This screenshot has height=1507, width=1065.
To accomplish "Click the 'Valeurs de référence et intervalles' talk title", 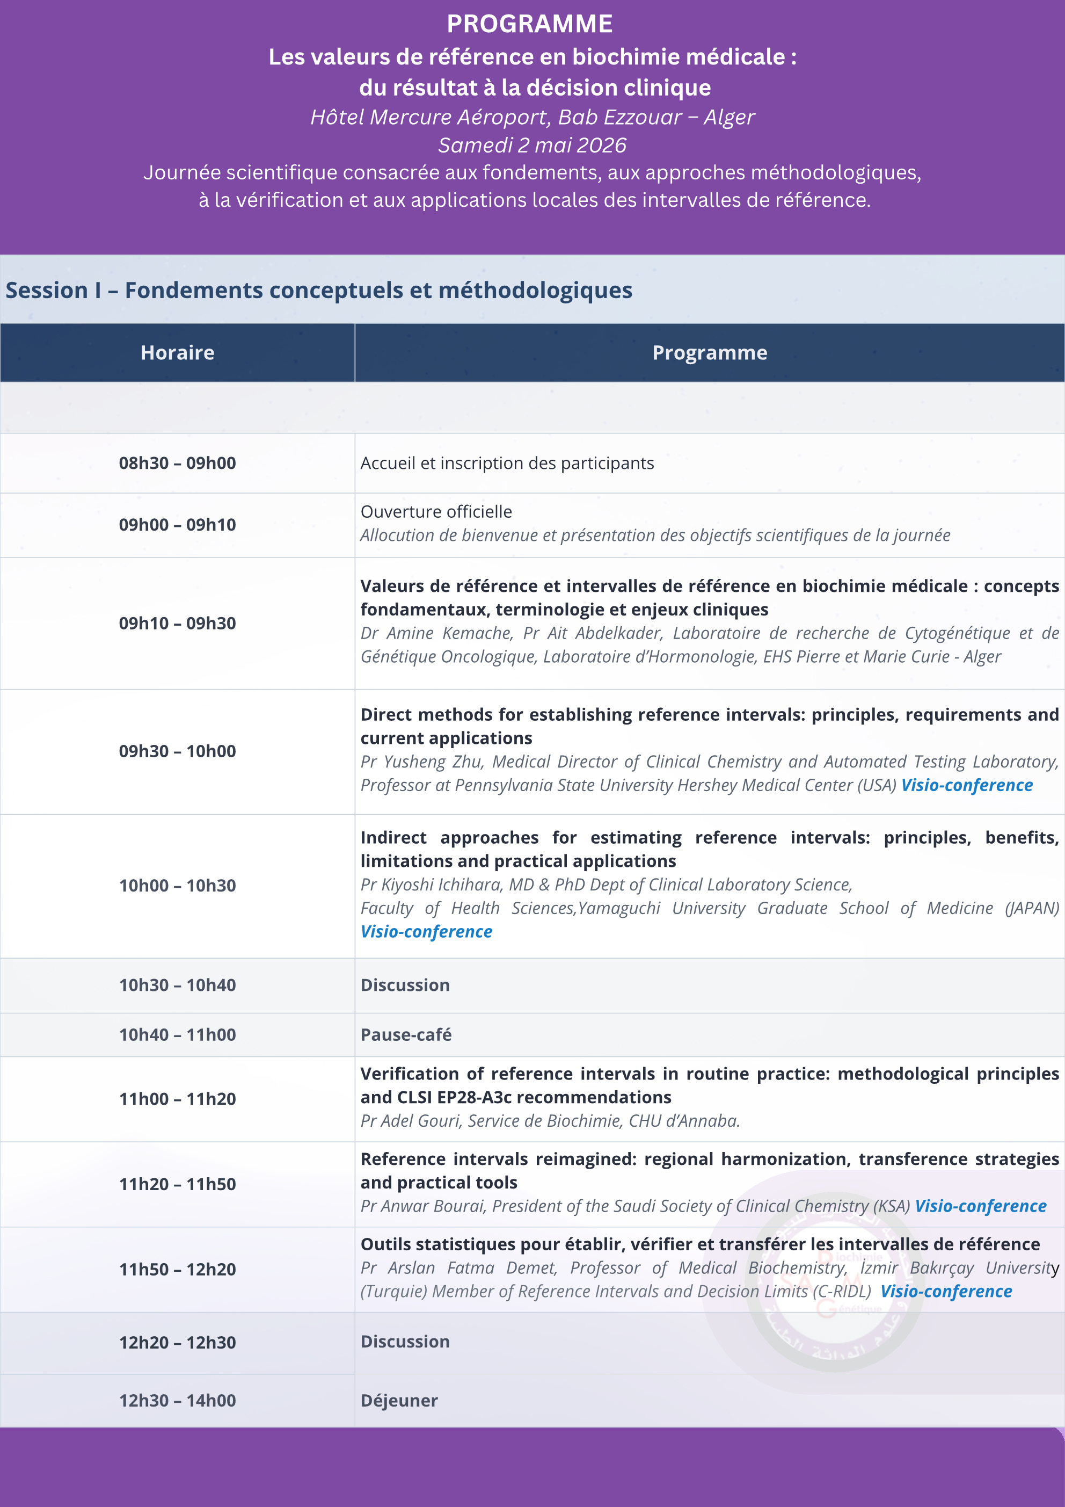I will pos(709,597).
